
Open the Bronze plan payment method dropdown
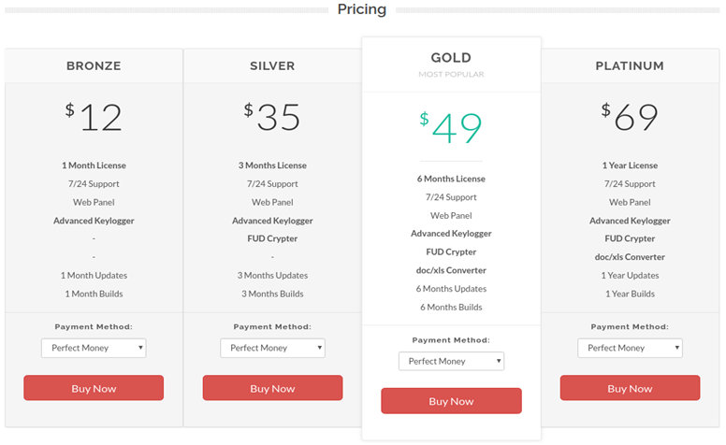(x=94, y=348)
